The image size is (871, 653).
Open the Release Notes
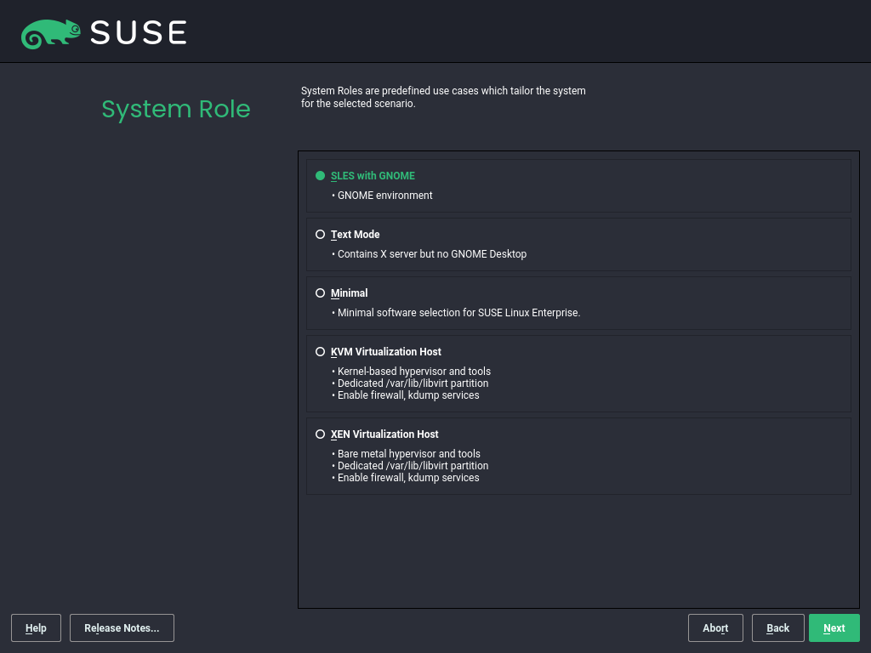[x=122, y=628]
